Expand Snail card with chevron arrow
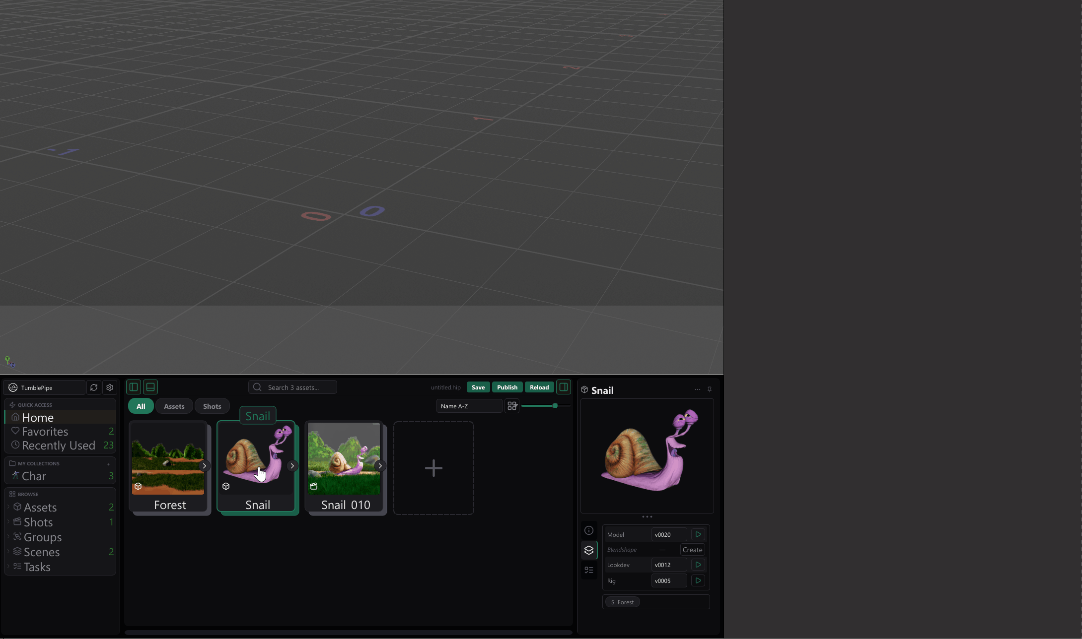This screenshot has height=639, width=1082. click(292, 466)
